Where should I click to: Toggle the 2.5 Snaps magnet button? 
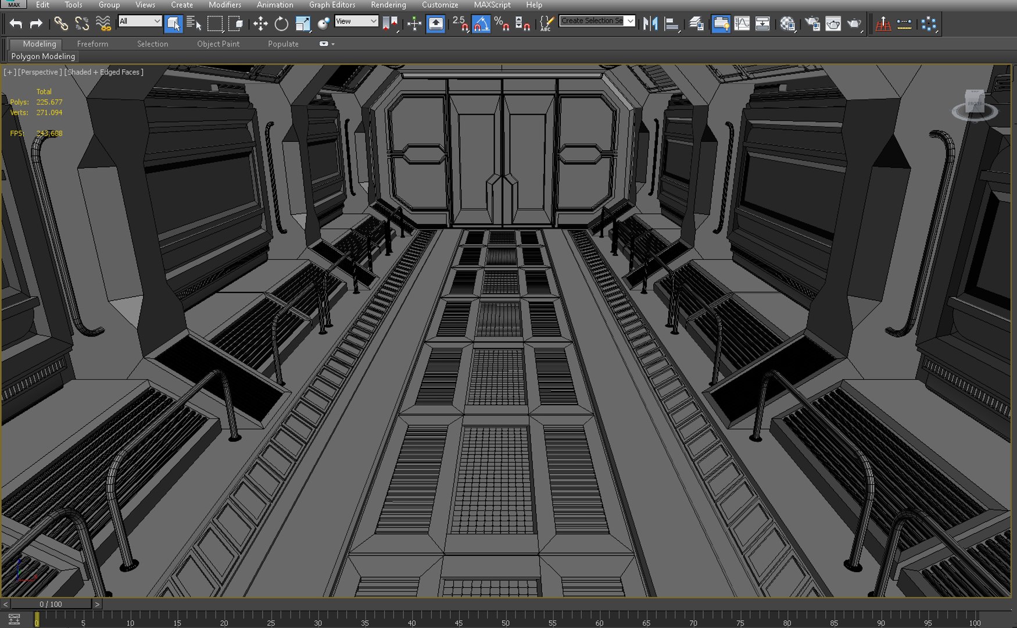(460, 24)
